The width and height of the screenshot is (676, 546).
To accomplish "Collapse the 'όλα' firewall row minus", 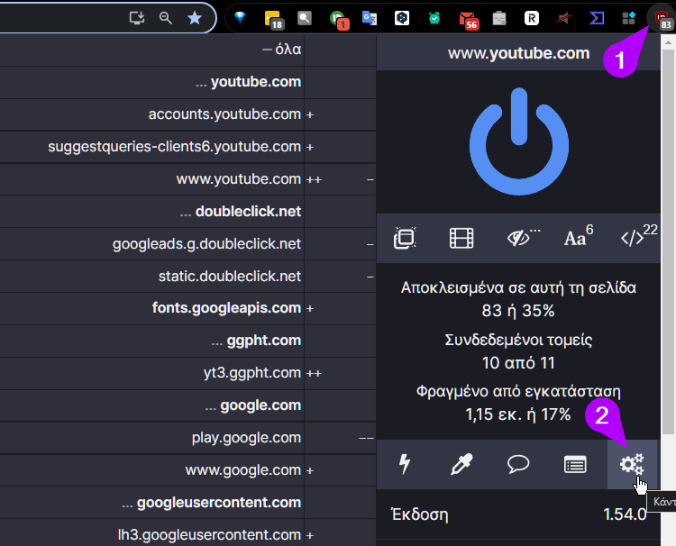I will pos(267,50).
